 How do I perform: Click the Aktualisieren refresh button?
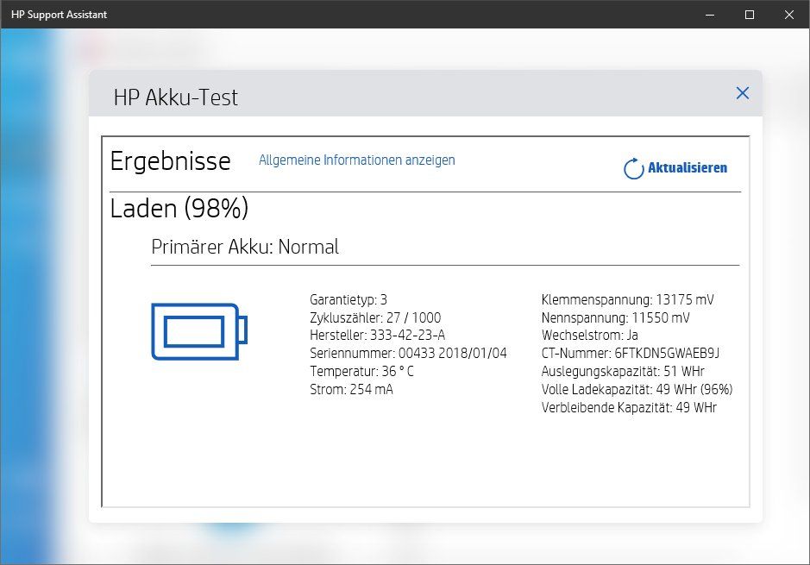coord(675,168)
